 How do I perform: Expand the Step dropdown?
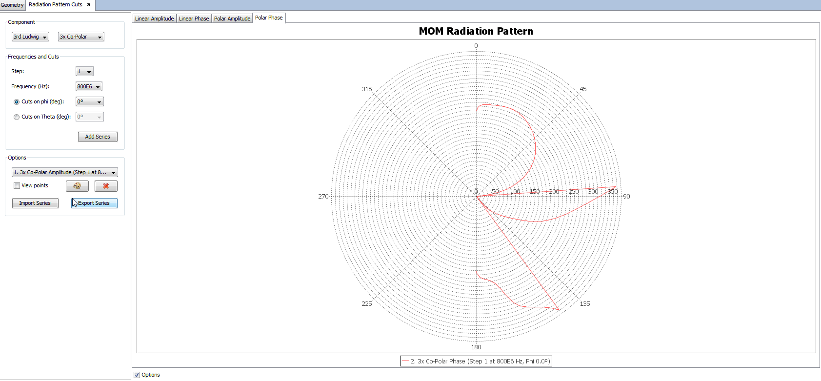point(84,72)
